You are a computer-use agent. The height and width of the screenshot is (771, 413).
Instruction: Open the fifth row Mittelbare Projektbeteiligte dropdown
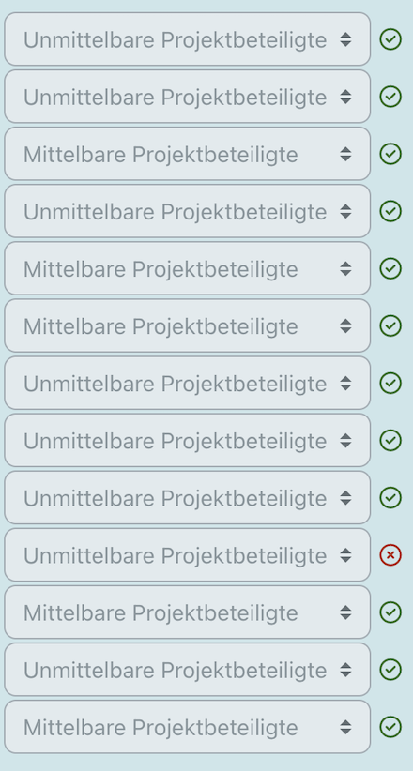pos(187,268)
